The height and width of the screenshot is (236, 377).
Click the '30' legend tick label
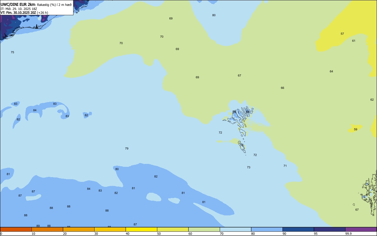96,234
